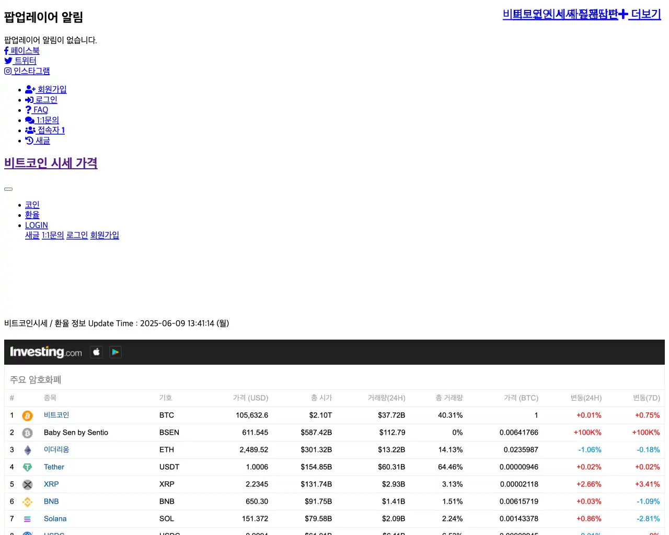Click 새글 in the LOGIN submenu
669x535 pixels.
(32, 235)
